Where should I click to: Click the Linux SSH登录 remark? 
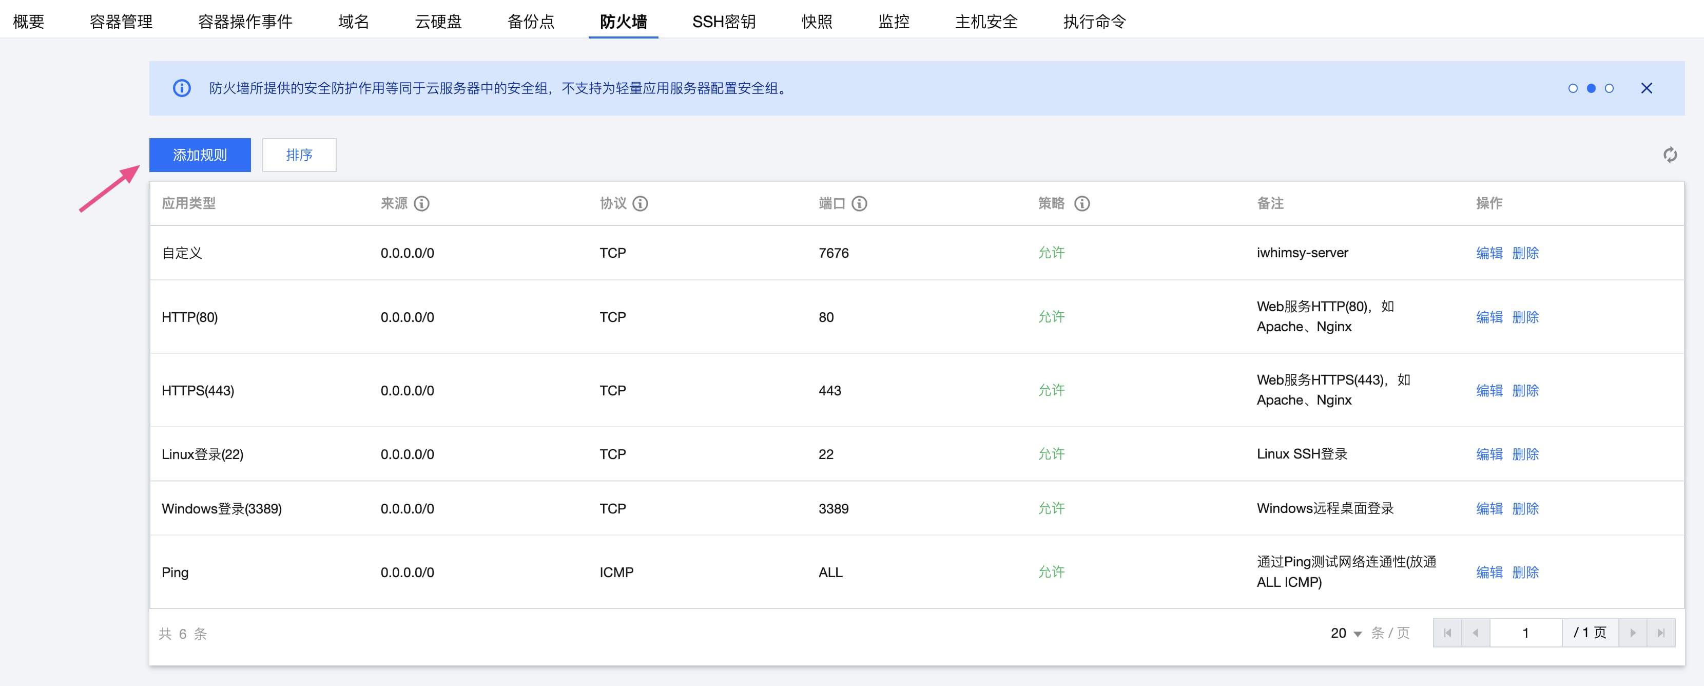pos(1302,454)
